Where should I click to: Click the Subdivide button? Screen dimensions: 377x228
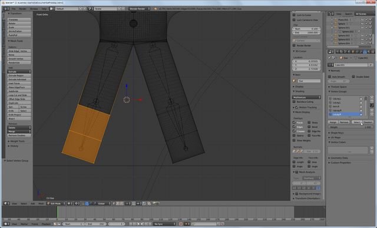19,91
